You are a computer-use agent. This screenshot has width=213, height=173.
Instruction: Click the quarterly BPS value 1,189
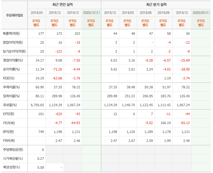coord(149,132)
